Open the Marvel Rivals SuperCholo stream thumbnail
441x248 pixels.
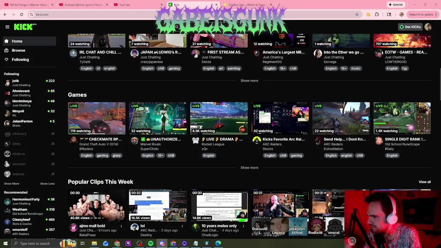pyautogui.click(x=158, y=118)
